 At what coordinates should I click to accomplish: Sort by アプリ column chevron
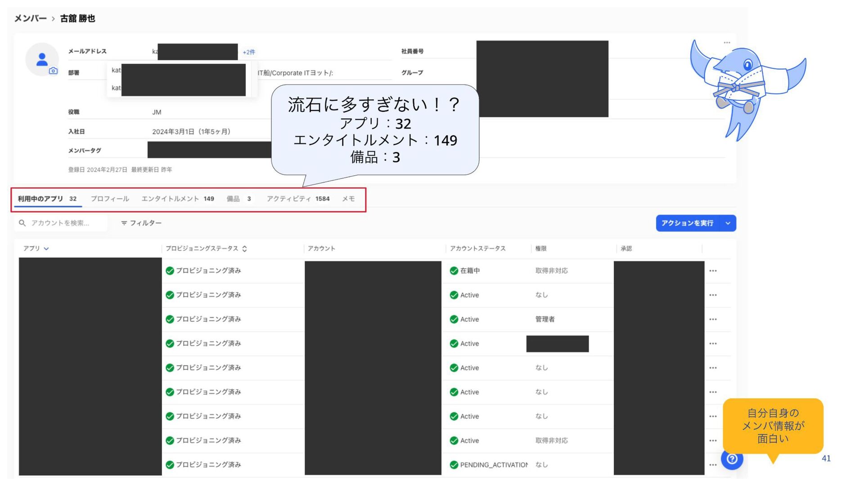46,249
